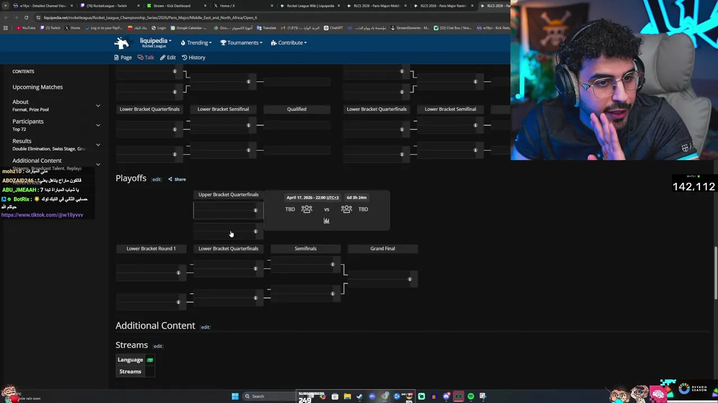Open the Edit tab
Screen dimensions: 718x403
tap(168, 57)
